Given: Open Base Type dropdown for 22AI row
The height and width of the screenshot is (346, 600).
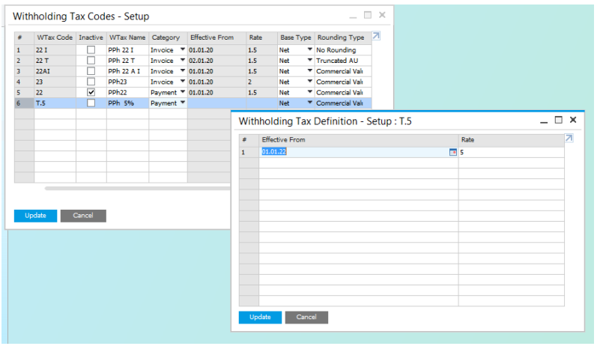Looking at the screenshot, I should [x=310, y=71].
